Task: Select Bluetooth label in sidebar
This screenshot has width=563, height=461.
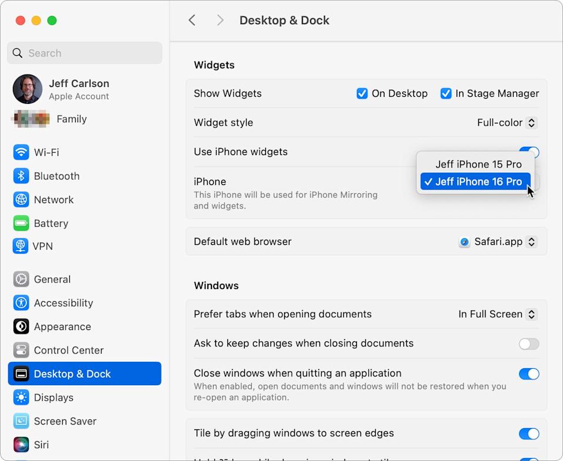Action: click(x=57, y=176)
